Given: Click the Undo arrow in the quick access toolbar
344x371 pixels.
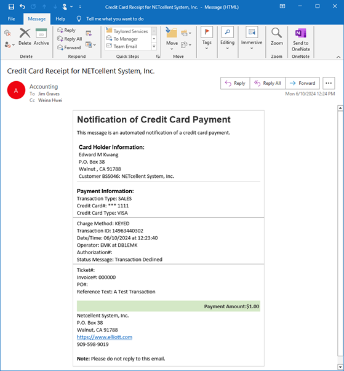Looking at the screenshot, I should click(23, 7).
